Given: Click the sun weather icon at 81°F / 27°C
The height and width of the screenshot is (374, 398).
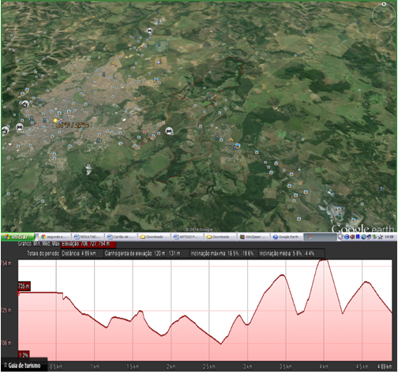Looking at the screenshot, I should (55, 121).
